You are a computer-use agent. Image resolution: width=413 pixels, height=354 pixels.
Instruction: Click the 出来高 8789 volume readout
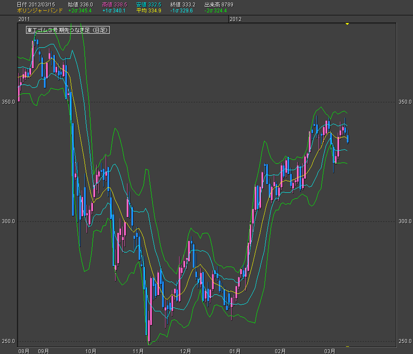pyautogui.click(x=218, y=4)
